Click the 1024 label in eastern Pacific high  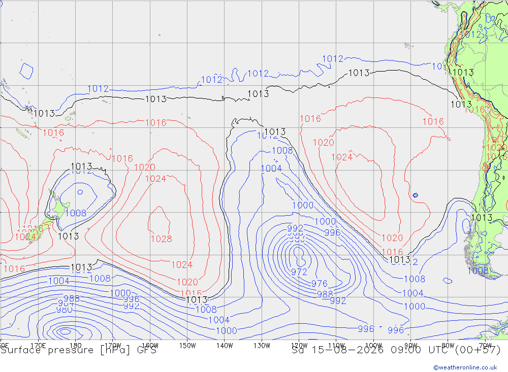click(x=342, y=157)
